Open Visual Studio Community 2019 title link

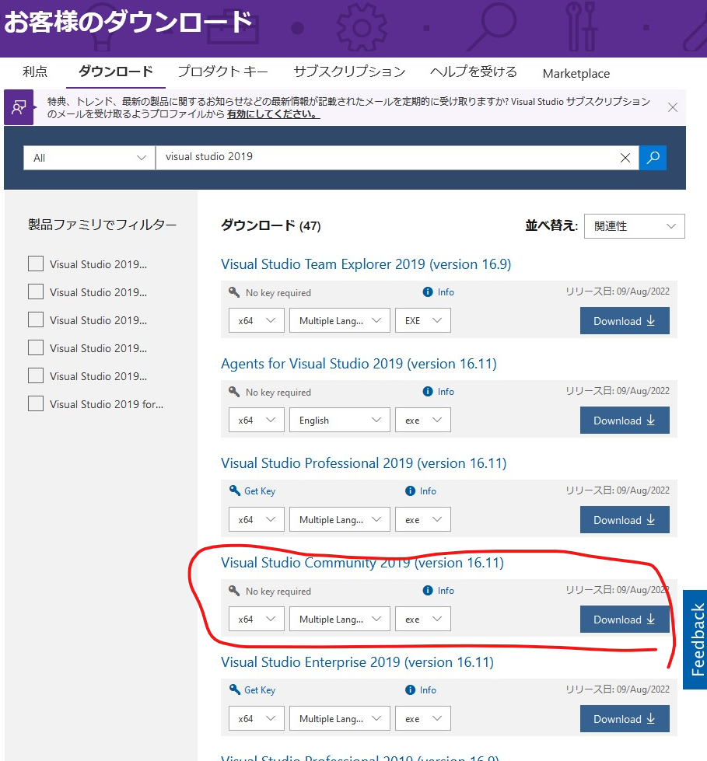coord(362,563)
